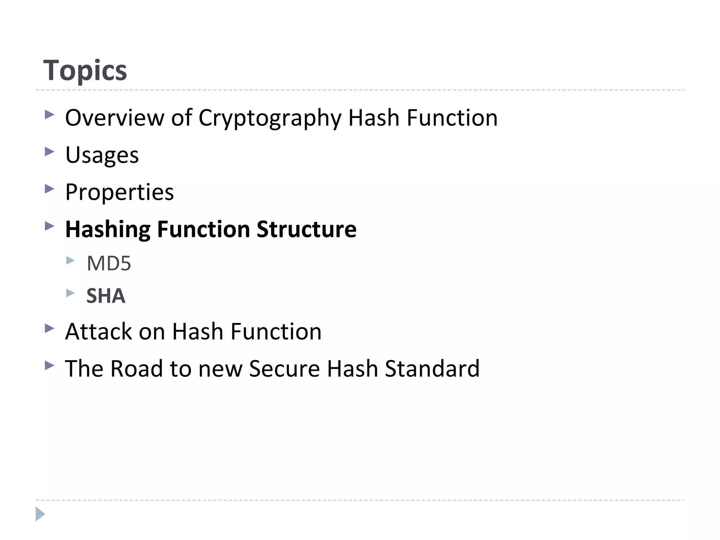Click the small arrow bullet beside MD5

point(70,261)
